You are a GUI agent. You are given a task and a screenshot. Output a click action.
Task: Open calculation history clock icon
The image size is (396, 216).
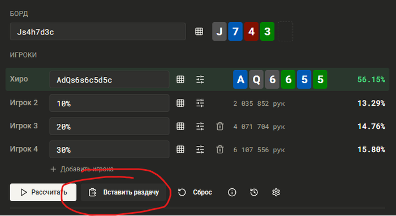(254, 192)
